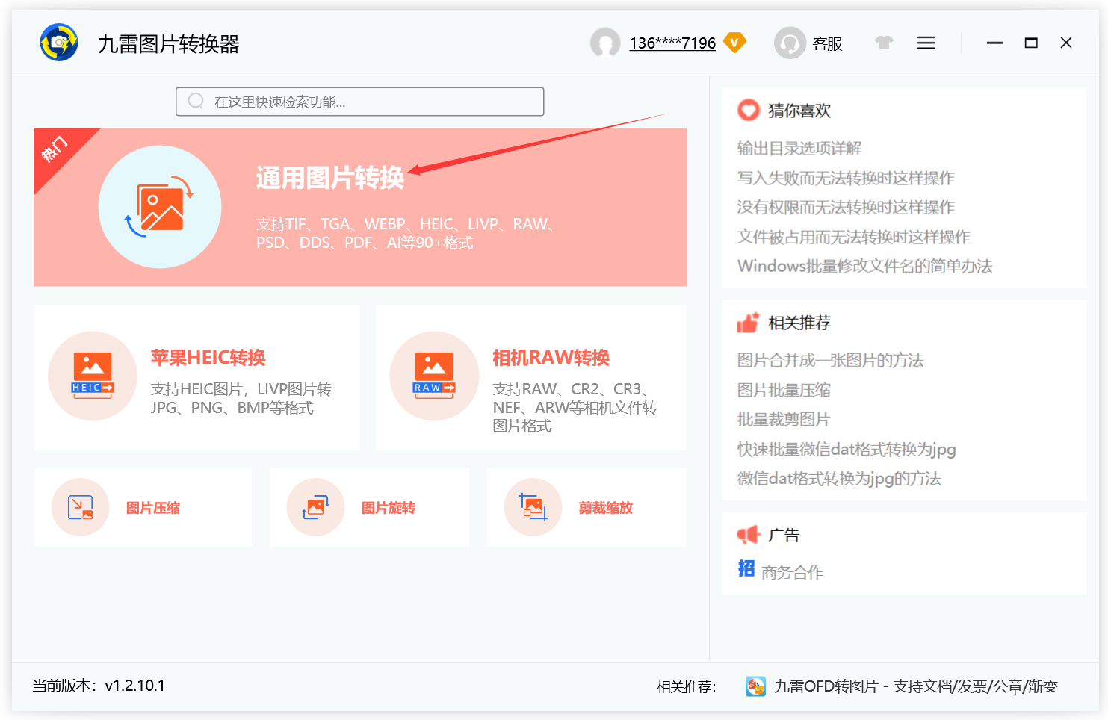Open 文件被占用而无法转换时这样操作 article

tap(853, 237)
